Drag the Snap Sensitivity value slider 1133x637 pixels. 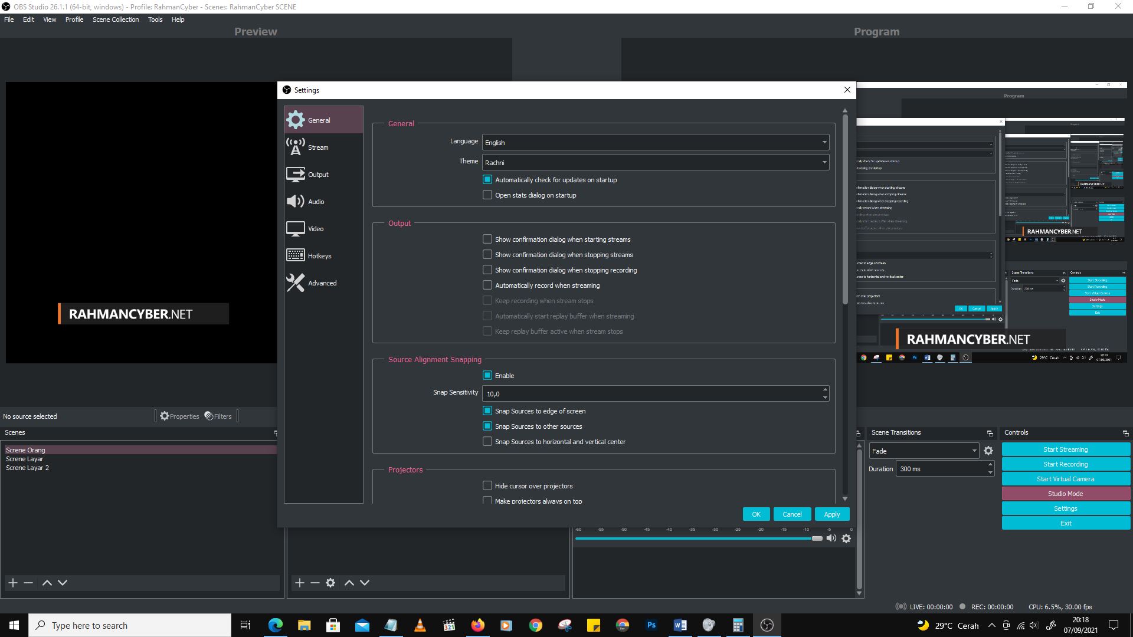825,393
